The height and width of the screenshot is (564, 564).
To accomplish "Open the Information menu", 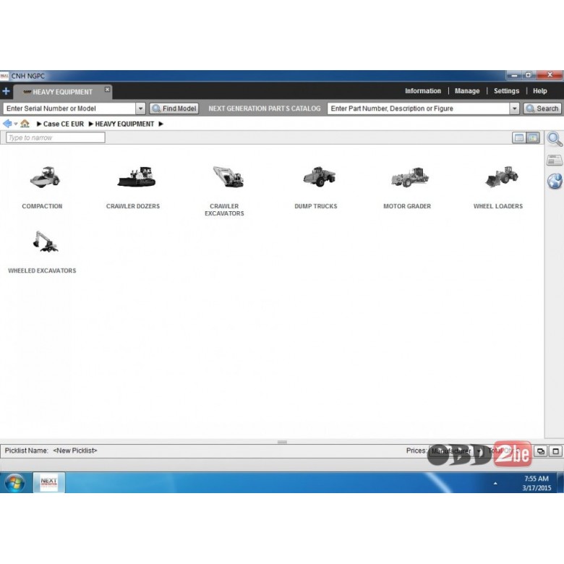I will click(423, 91).
